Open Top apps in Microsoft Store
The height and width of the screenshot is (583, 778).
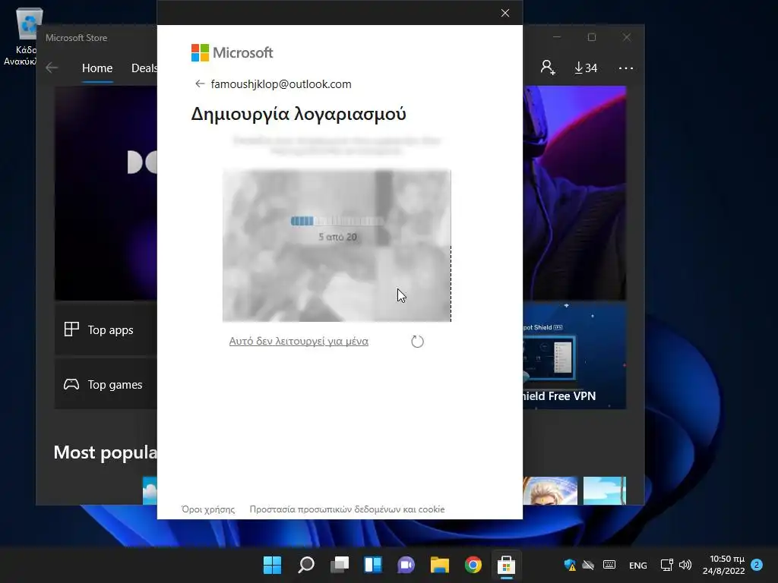[x=106, y=329]
